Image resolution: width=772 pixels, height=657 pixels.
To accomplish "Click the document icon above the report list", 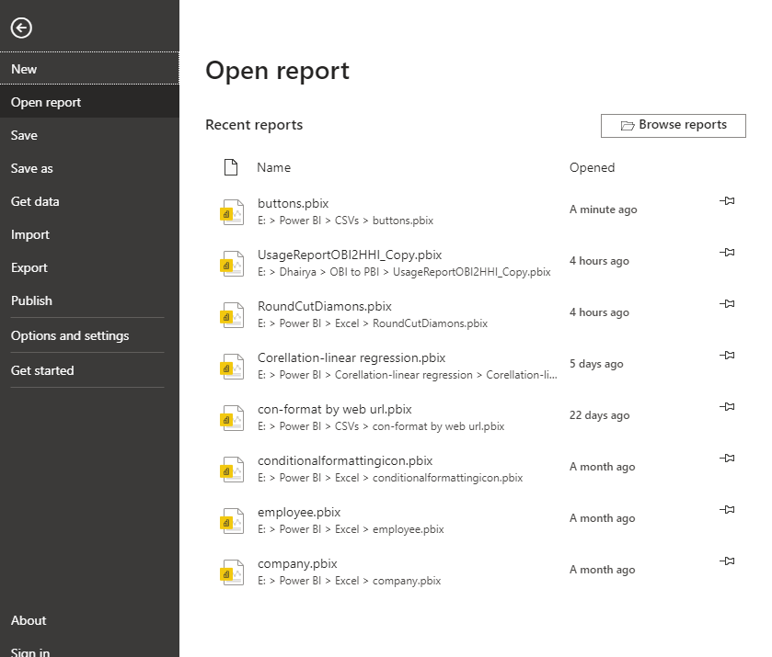I will pyautogui.click(x=232, y=167).
